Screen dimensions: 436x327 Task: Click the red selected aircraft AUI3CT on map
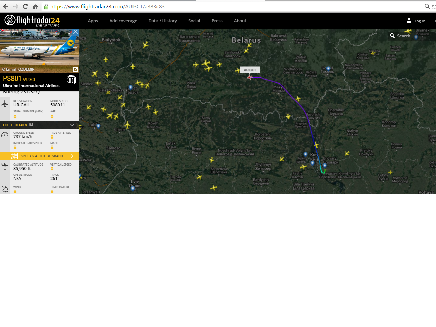click(x=250, y=77)
